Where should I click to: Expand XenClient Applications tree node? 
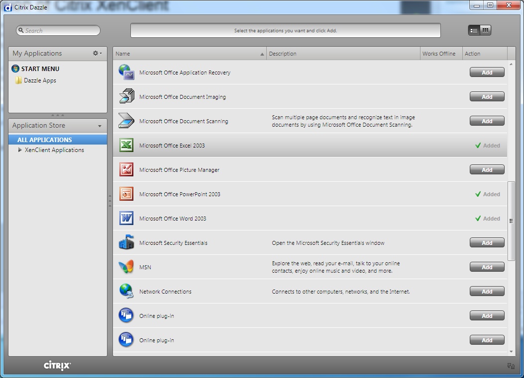[20, 150]
